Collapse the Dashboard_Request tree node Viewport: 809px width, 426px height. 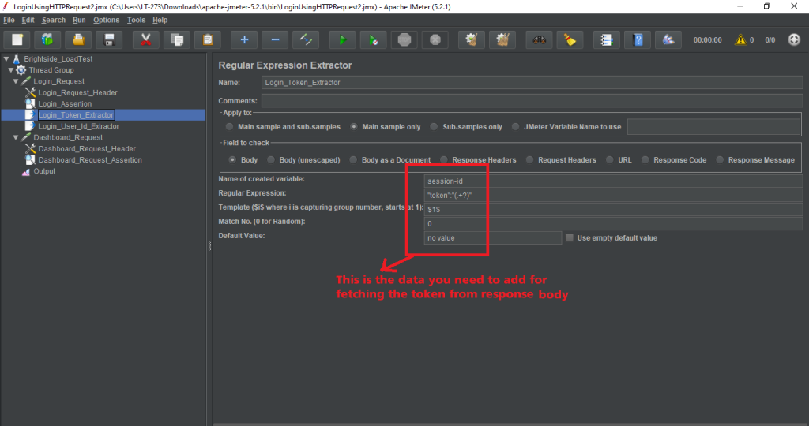click(16, 137)
